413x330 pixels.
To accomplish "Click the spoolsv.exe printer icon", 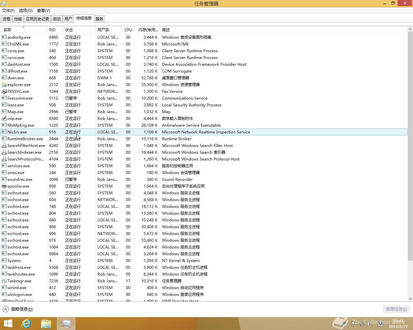I will [x=4, y=186].
